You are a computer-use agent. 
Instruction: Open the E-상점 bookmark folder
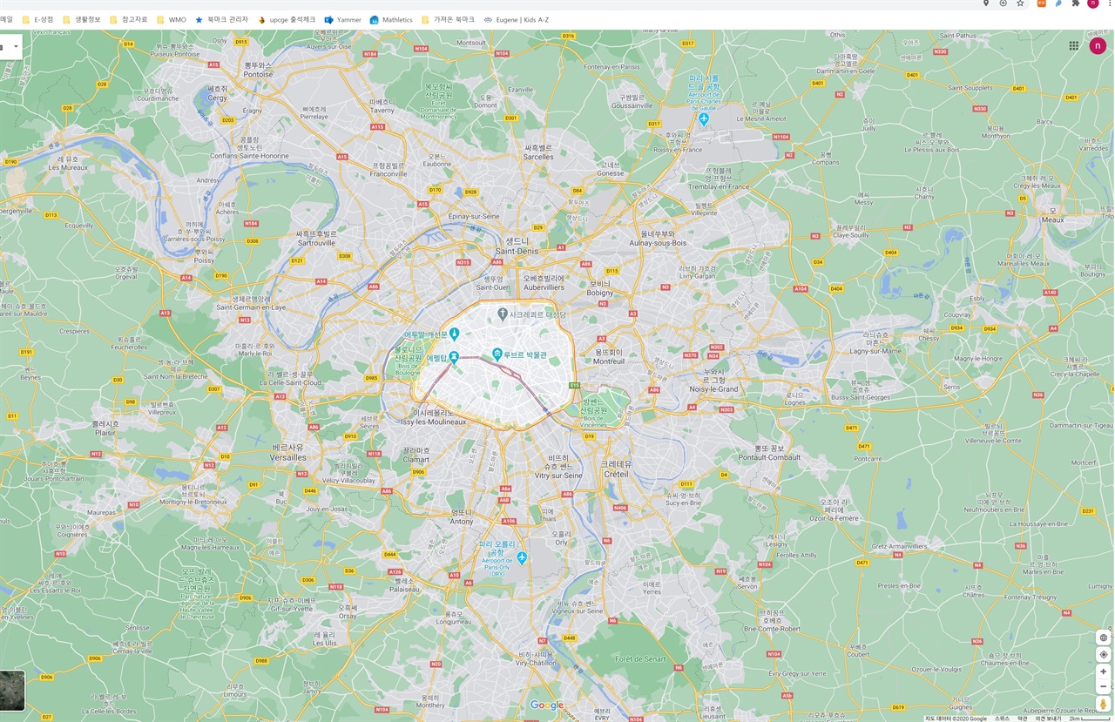pos(38,19)
